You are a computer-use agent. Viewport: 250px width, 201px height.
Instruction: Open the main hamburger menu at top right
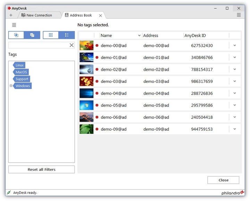(239, 15)
